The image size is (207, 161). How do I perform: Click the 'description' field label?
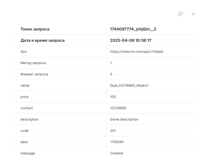pos(29,120)
